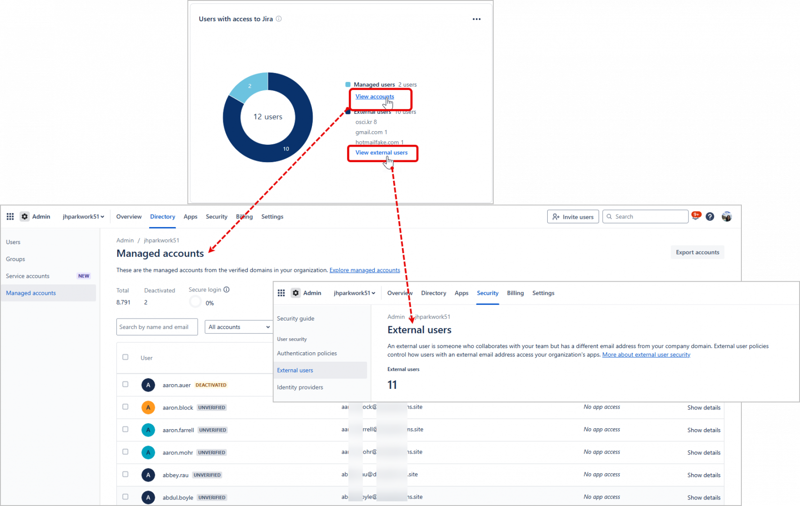Open Apps tab in External users window

click(x=461, y=293)
